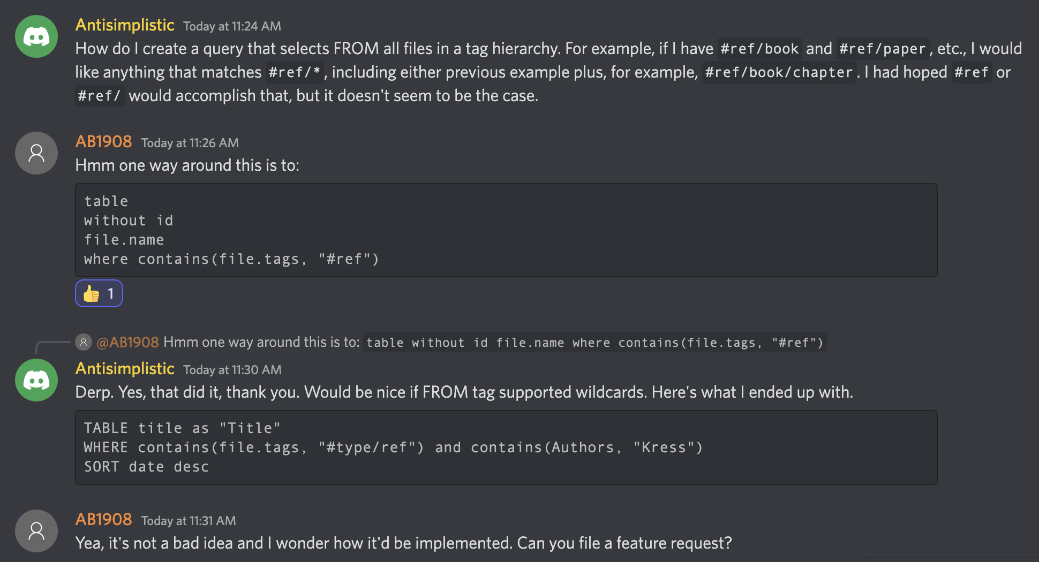Open the @AB1908 mention
Screen dimensions: 1039x562
click(x=127, y=342)
